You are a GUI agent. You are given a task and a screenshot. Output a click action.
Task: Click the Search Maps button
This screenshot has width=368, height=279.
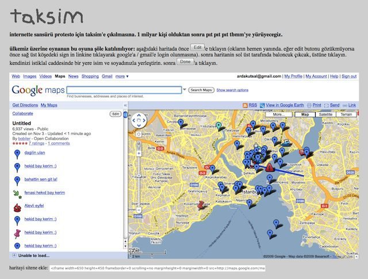[201, 90]
